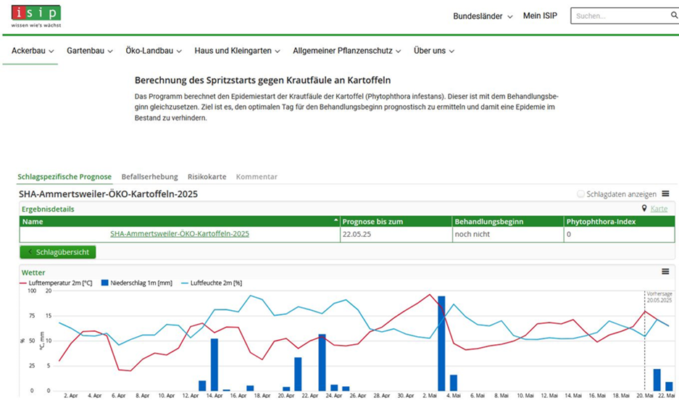
Task: Switch to the Befallserhebung tab
Action: point(149,177)
